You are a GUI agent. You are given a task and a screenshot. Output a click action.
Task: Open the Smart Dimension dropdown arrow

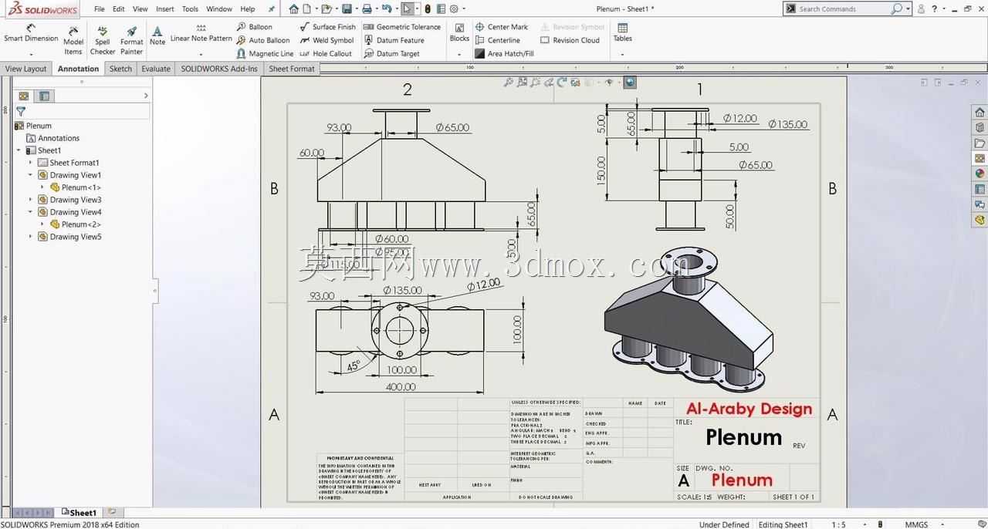pyautogui.click(x=31, y=55)
